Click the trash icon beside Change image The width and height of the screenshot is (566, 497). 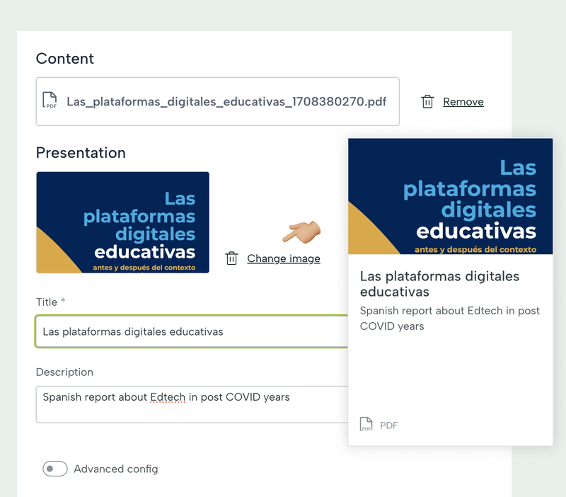pos(231,258)
